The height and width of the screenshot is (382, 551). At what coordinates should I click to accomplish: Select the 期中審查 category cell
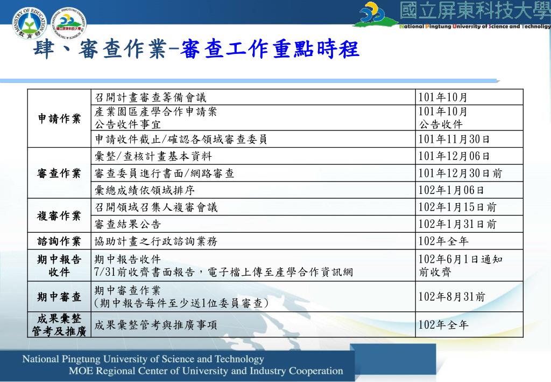pyautogui.click(x=59, y=296)
